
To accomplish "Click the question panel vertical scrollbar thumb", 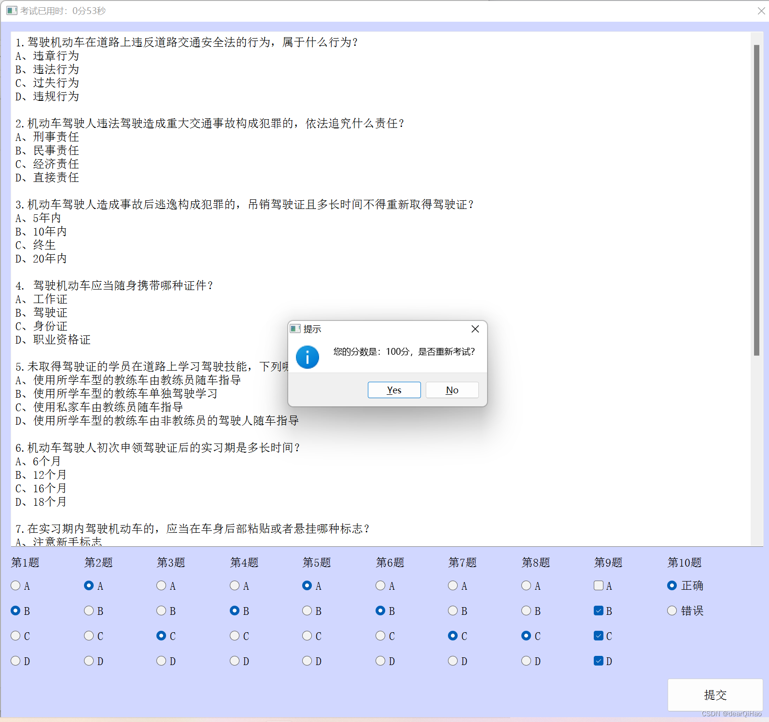I will 756,200.
